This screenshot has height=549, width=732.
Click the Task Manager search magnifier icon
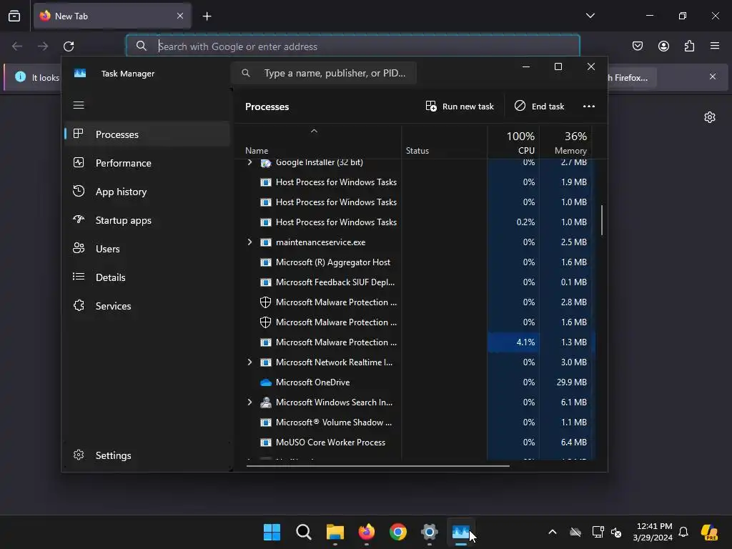tap(246, 73)
